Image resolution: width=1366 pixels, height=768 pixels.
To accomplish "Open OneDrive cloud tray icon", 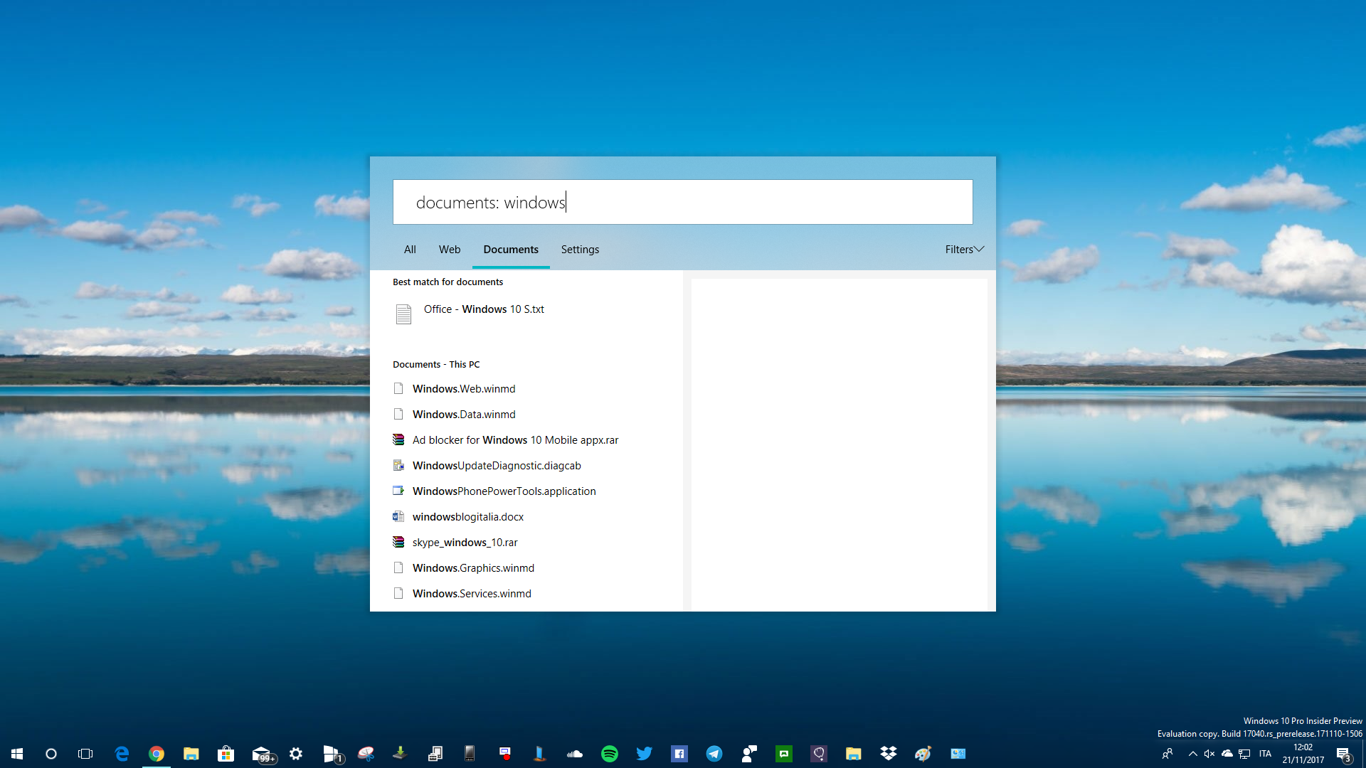I will [1227, 754].
